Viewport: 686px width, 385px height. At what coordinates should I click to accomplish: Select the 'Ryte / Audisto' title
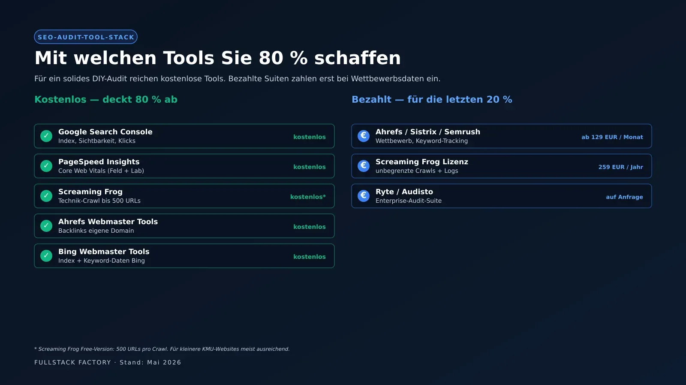[404, 192]
